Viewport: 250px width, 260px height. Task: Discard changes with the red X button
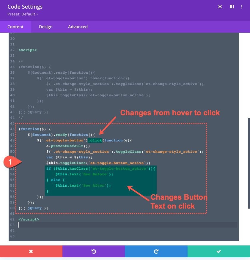tap(31, 251)
